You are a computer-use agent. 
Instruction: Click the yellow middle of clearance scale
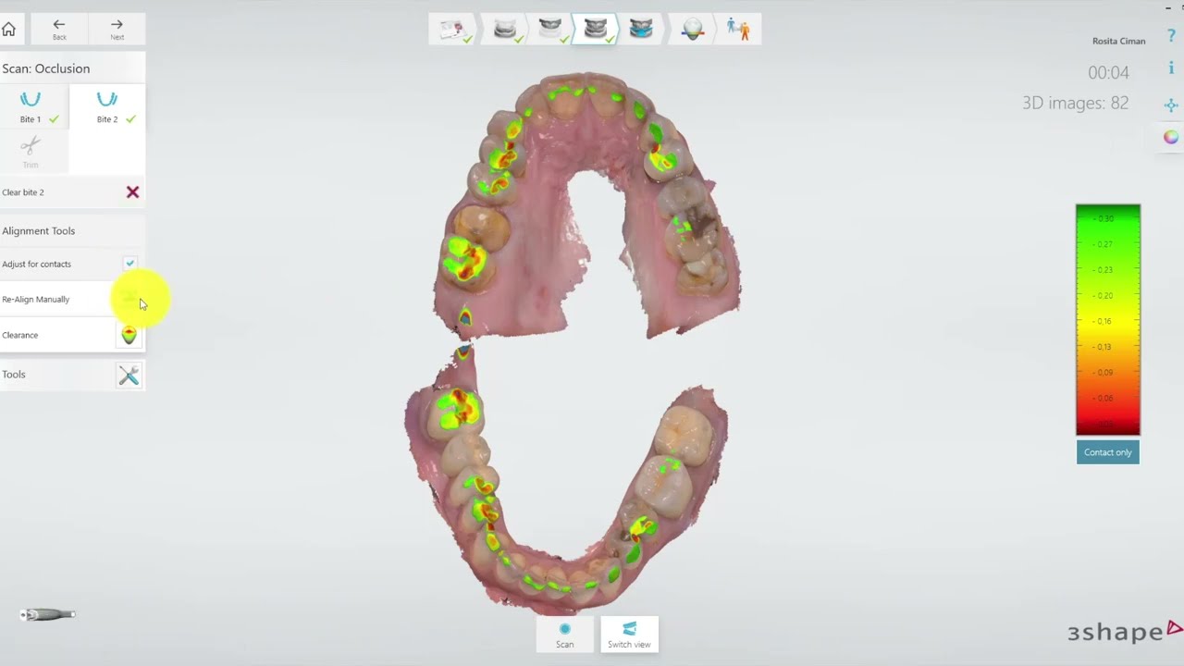click(1107, 320)
